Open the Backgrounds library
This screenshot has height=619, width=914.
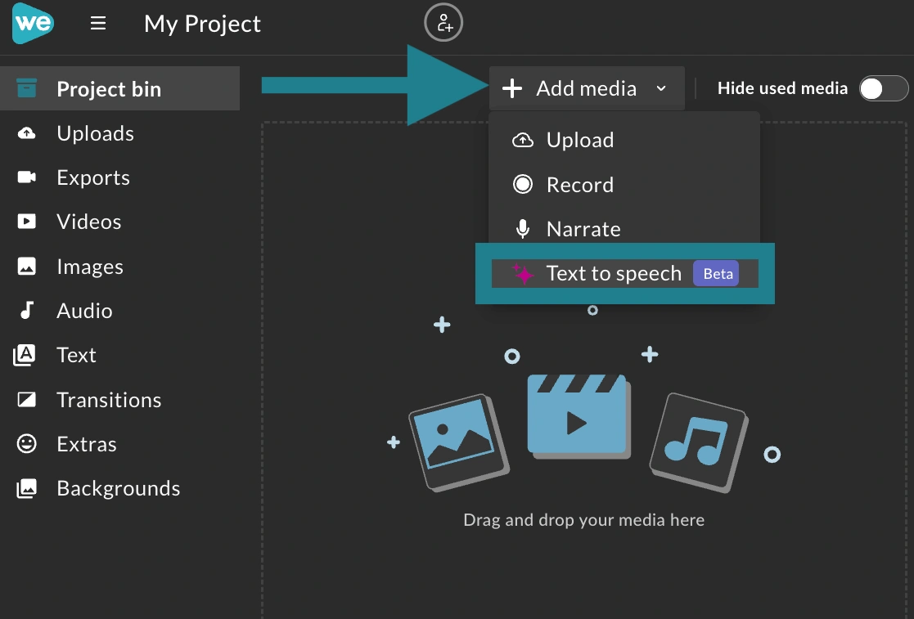[x=119, y=488]
